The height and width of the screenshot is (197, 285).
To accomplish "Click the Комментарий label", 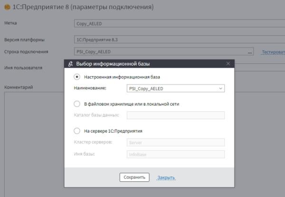I will (19, 87).
